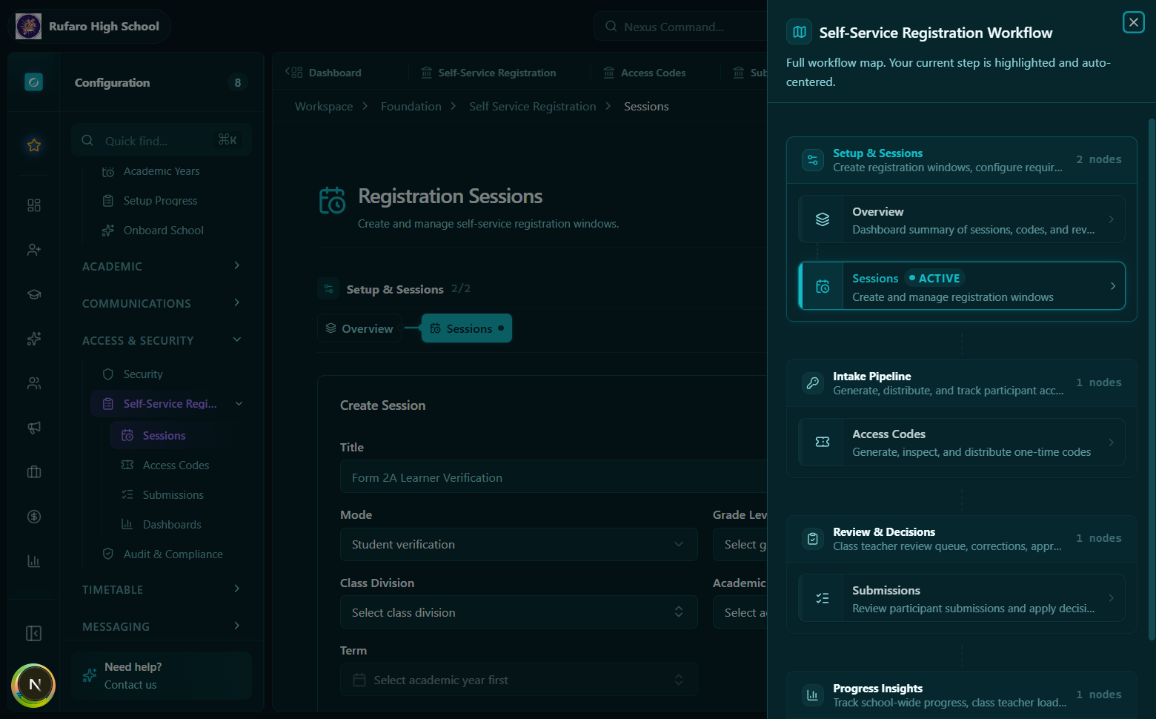
Task: Click the chart icon beside Progress Insights
Action: [x=813, y=695]
